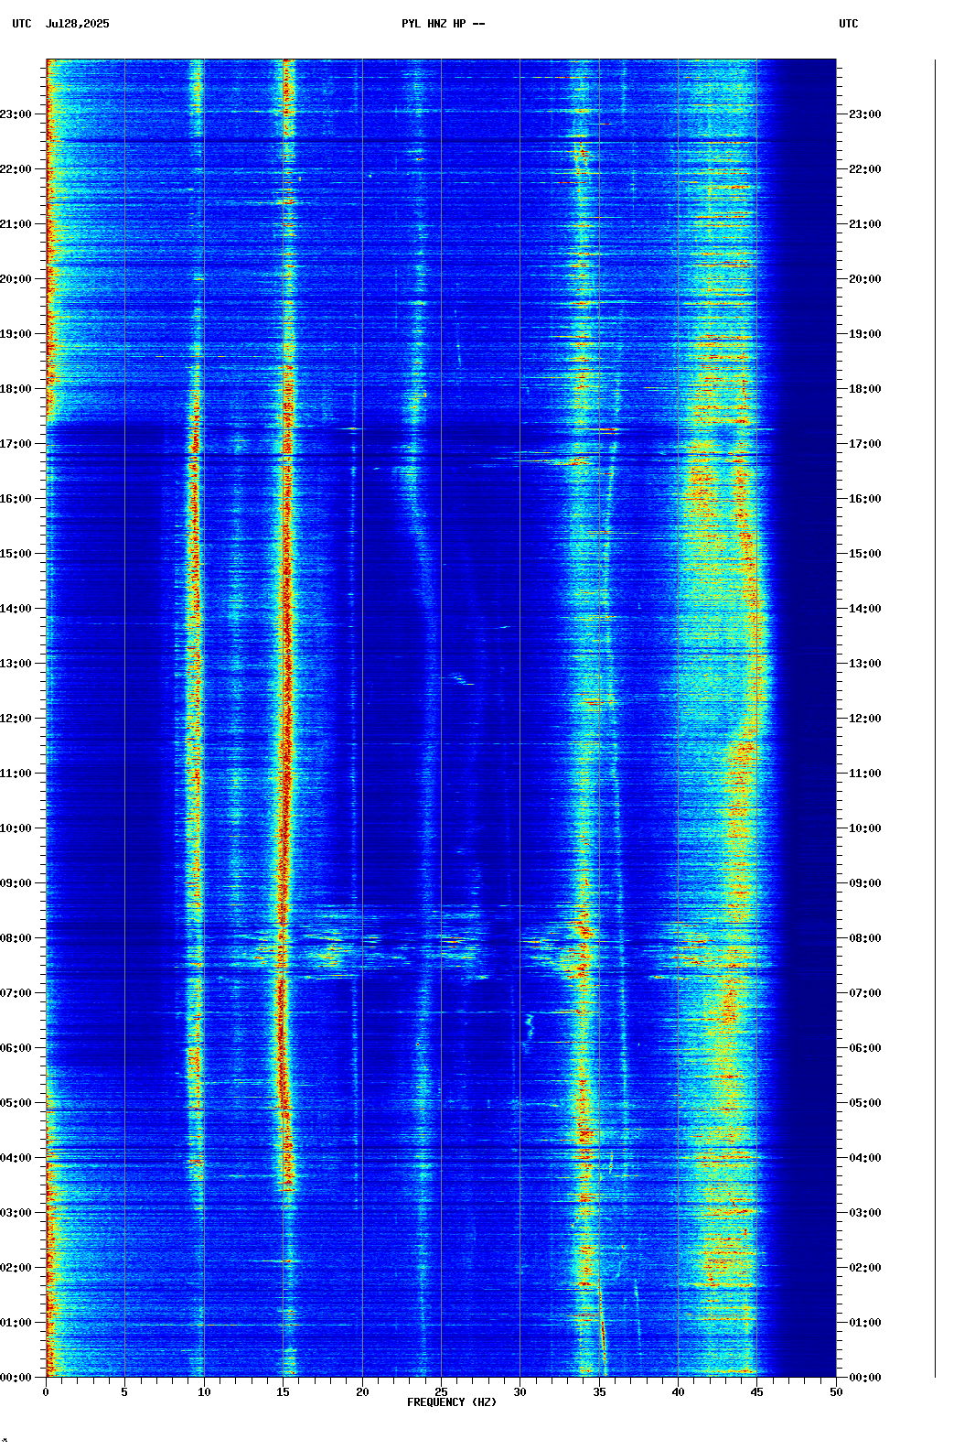
Task: Select 21:00 on the right time axis
Action: (x=864, y=224)
